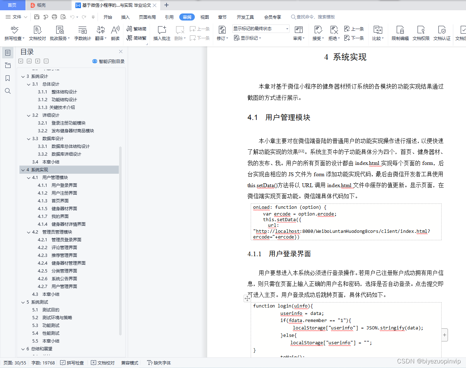Switch to the 首页 window tab

tap(12, 5)
